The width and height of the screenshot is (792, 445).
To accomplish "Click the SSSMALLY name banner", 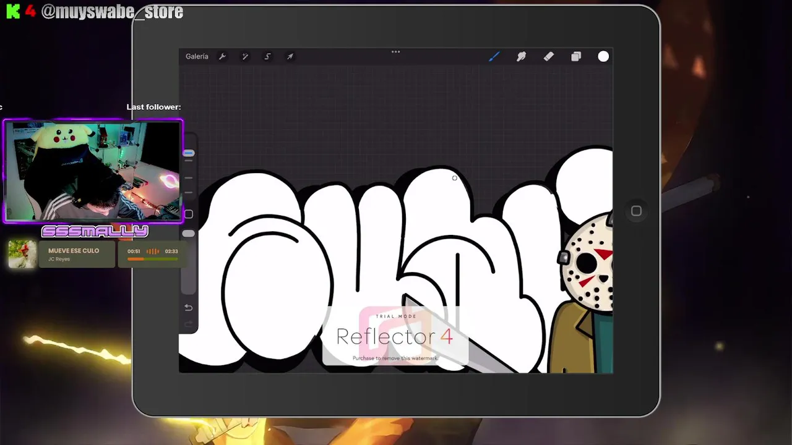I will click(x=95, y=232).
